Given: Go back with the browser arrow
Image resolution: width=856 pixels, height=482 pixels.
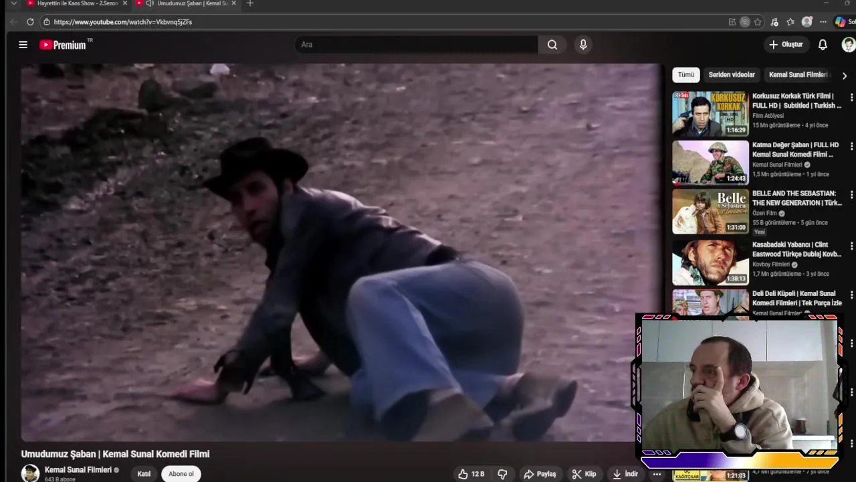Looking at the screenshot, I should [x=13, y=22].
